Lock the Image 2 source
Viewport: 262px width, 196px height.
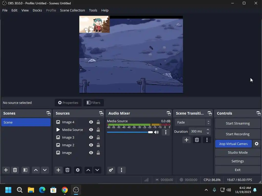(98, 145)
